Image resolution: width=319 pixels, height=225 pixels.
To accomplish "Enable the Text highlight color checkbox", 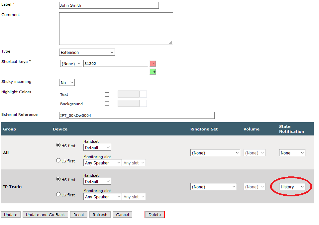I will 107,95.
